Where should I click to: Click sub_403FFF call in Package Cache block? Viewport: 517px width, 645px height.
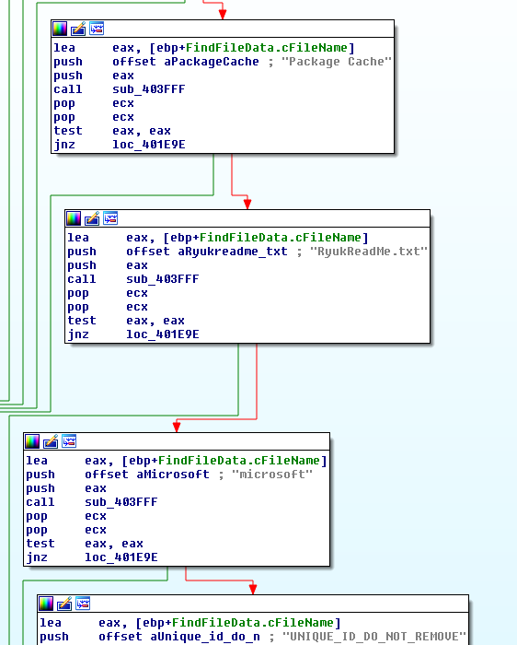click(149, 89)
